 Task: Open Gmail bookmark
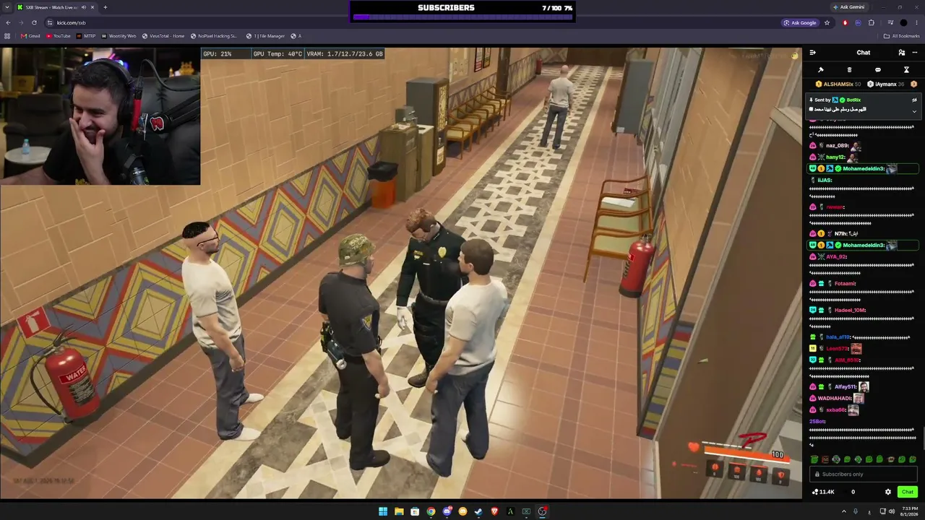click(x=30, y=36)
